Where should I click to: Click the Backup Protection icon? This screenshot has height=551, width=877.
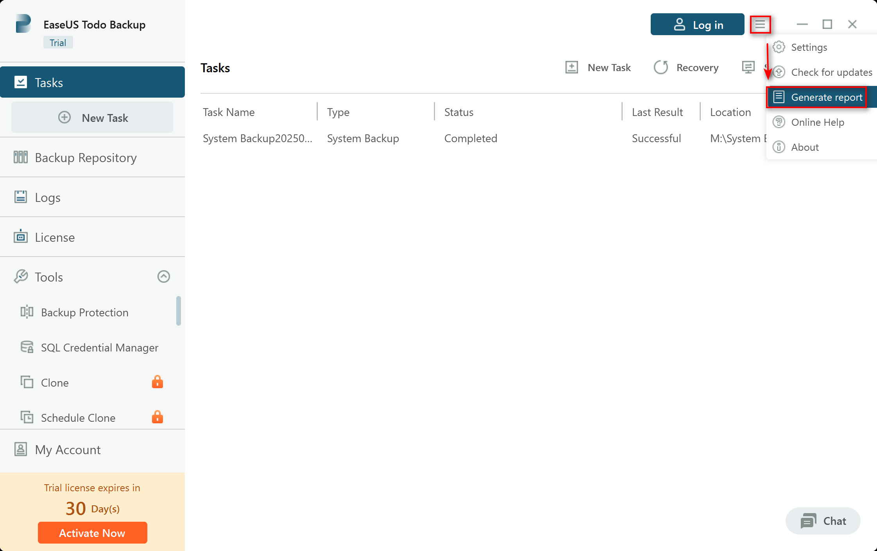pos(27,312)
